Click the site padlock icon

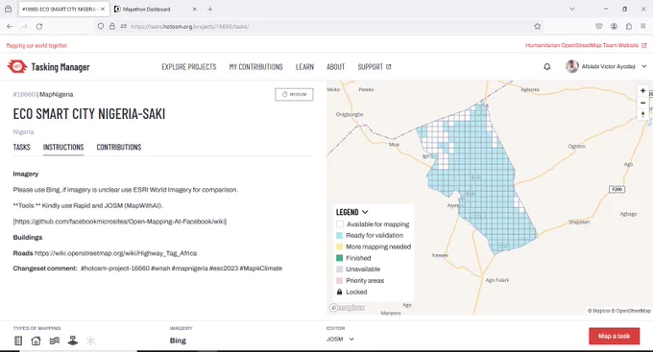coord(112,26)
